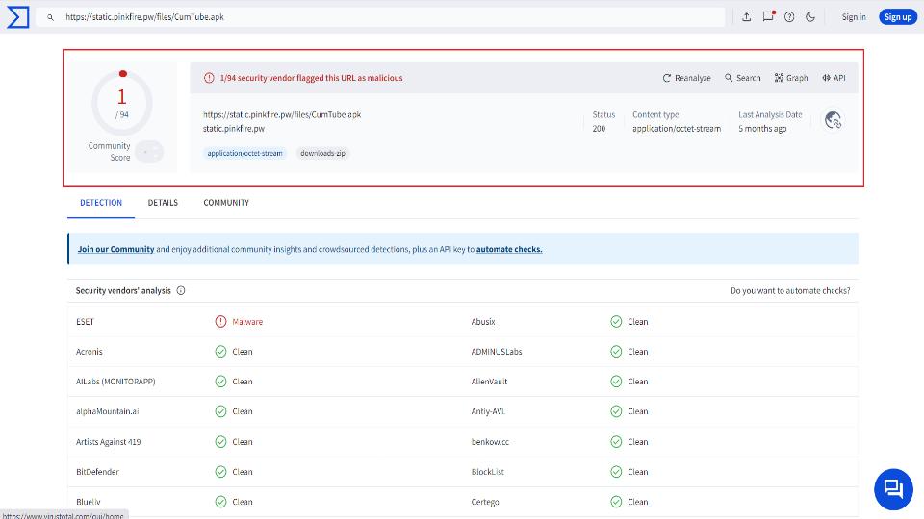Open the help question mark icon
924x519 pixels.
[x=789, y=17]
